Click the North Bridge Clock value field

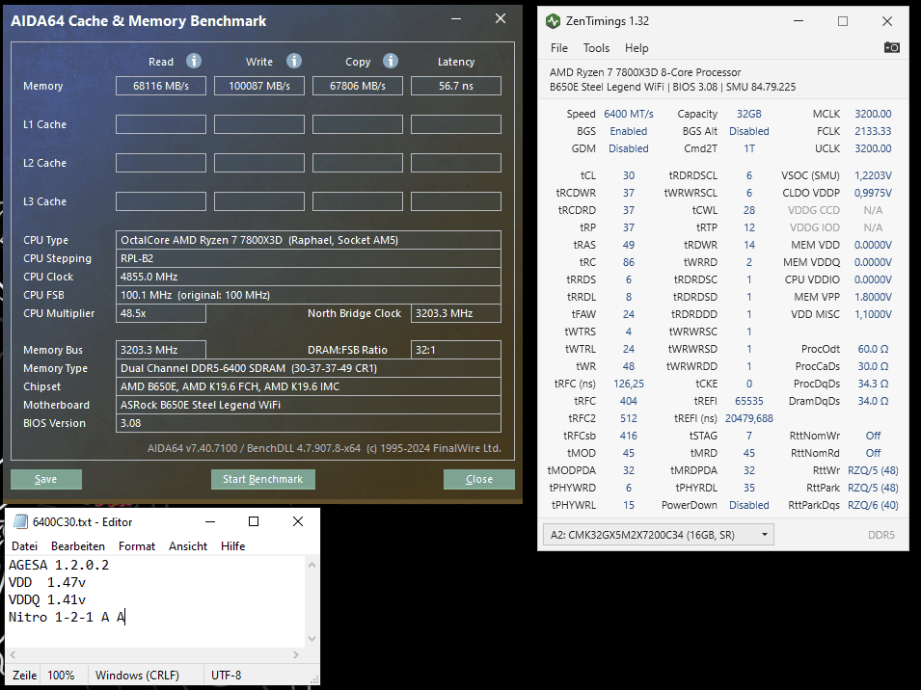456,313
